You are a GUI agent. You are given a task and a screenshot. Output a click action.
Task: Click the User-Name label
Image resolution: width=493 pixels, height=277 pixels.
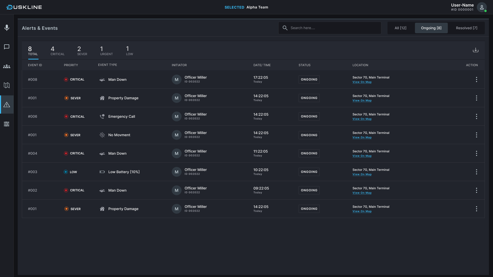tap(462, 5)
